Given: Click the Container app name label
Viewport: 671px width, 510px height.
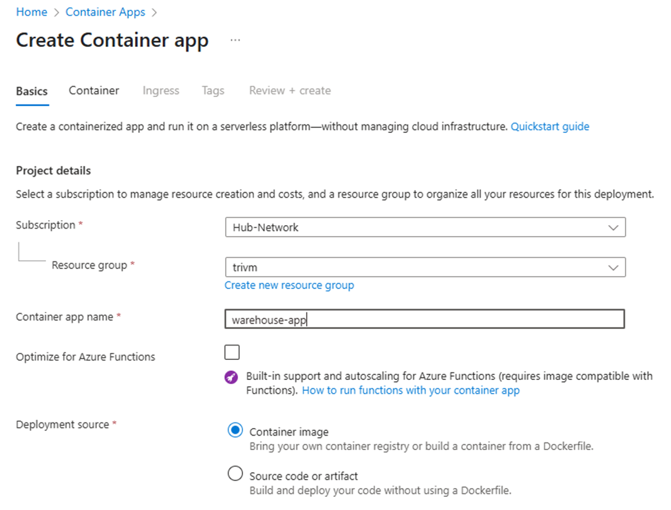Looking at the screenshot, I should tap(65, 317).
